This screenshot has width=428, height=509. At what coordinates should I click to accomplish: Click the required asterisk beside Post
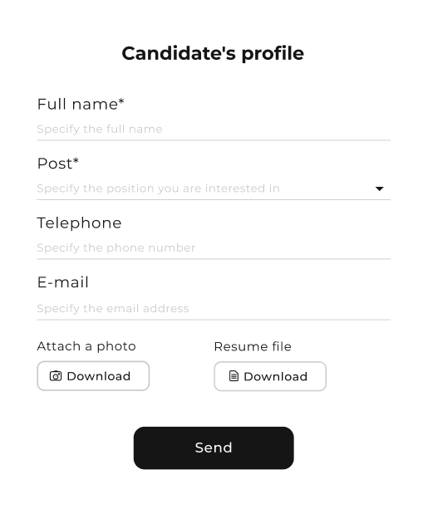76,160
